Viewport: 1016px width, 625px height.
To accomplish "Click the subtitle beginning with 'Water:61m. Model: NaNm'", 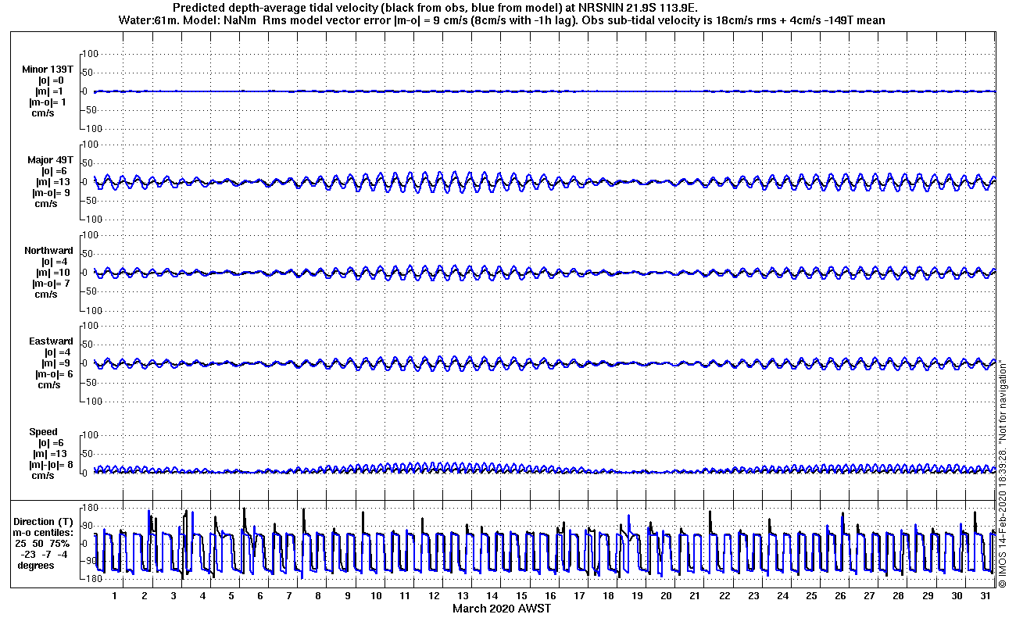I will pyautogui.click(x=502, y=20).
